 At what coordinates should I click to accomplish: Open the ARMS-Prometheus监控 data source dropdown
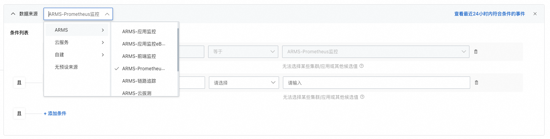click(78, 14)
